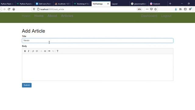Open a new browser tab with plus
Viewport: 195px width, 110px height.
[x=170, y=4]
